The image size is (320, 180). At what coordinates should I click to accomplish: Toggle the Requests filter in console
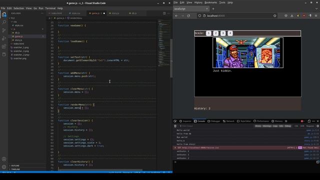coord(310,126)
